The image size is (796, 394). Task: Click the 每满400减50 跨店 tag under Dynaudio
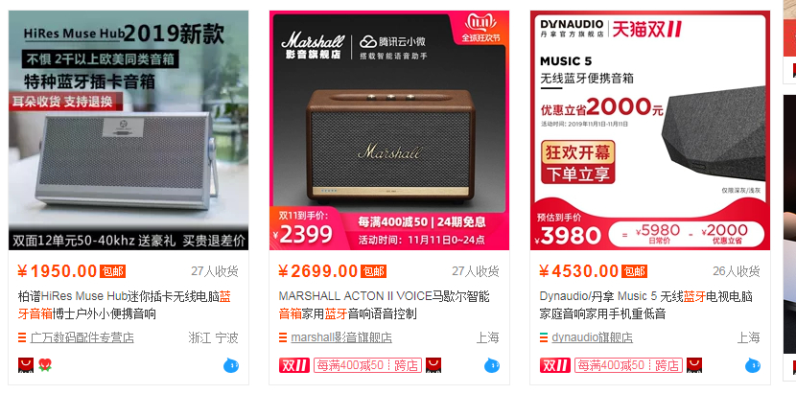pyautogui.click(x=628, y=365)
